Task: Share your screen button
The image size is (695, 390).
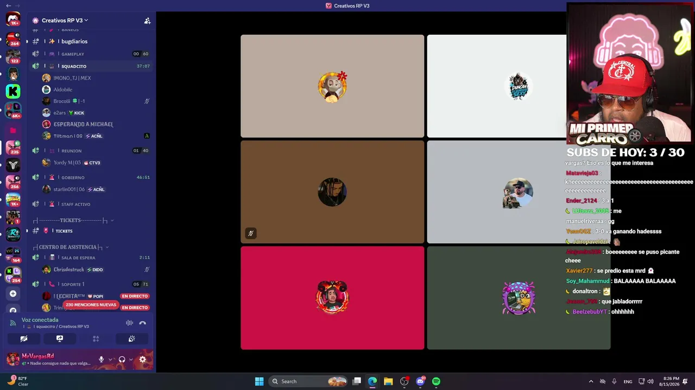Action: click(x=60, y=339)
